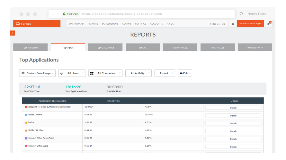Viewport: 286px width, 160px height.
Task: Click Application (Executable) column header
Action: click(x=53, y=101)
